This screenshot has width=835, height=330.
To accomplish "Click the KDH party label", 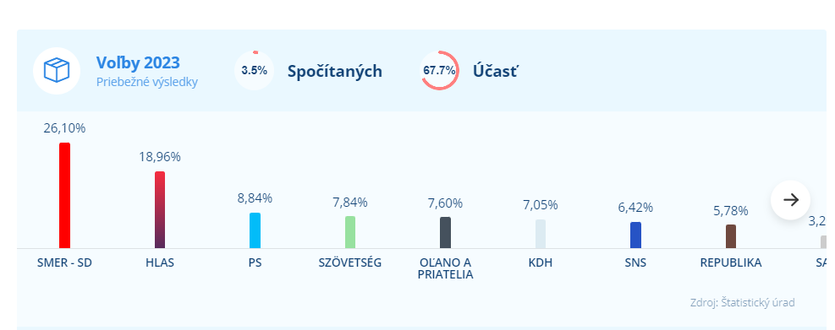I will [x=541, y=262].
